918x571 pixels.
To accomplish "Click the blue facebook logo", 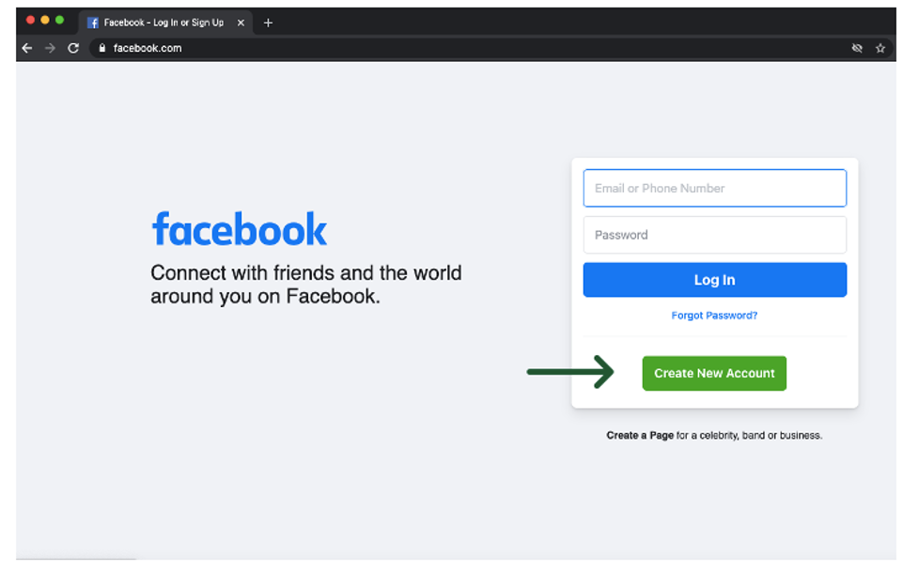I will pos(239,229).
